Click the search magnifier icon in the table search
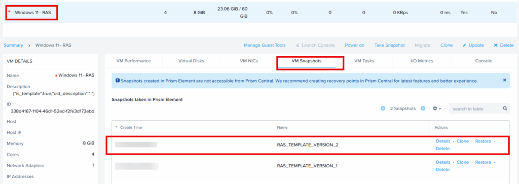The height and width of the screenshot is (184, 519). [x=505, y=108]
